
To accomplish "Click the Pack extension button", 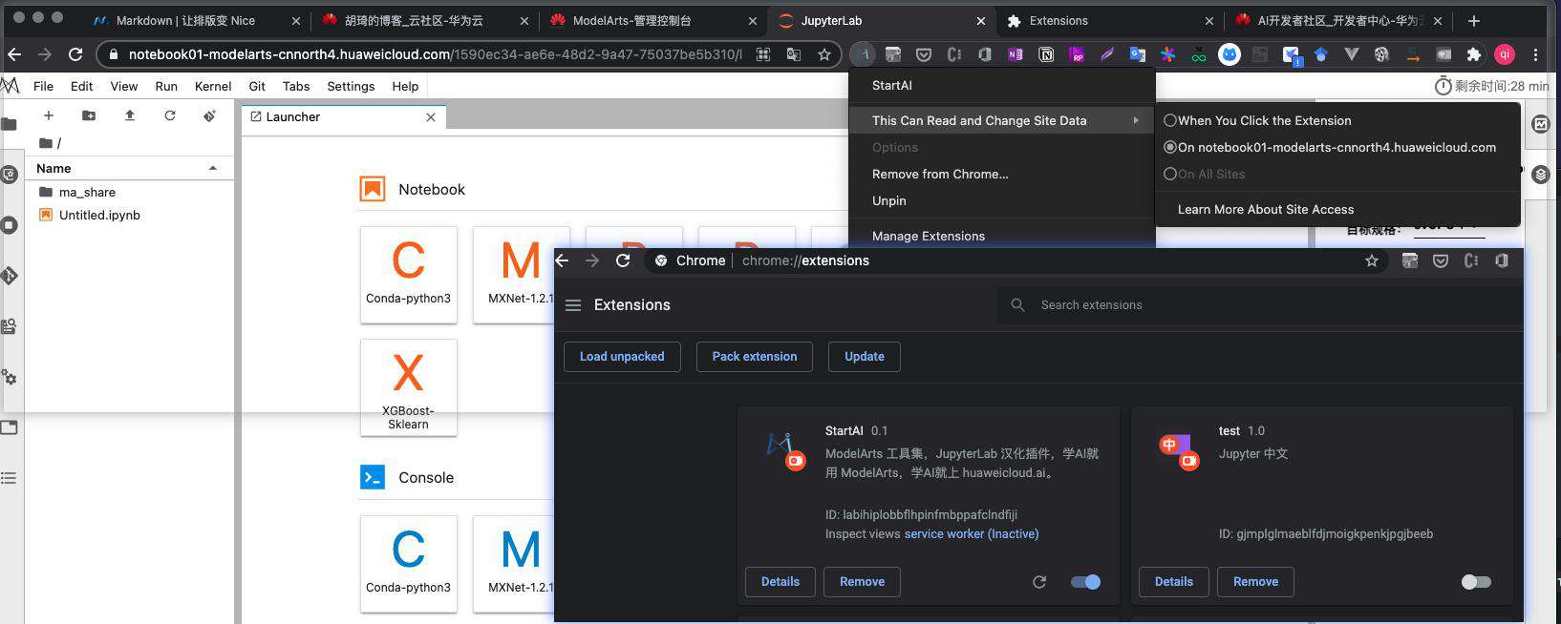I will click(755, 356).
